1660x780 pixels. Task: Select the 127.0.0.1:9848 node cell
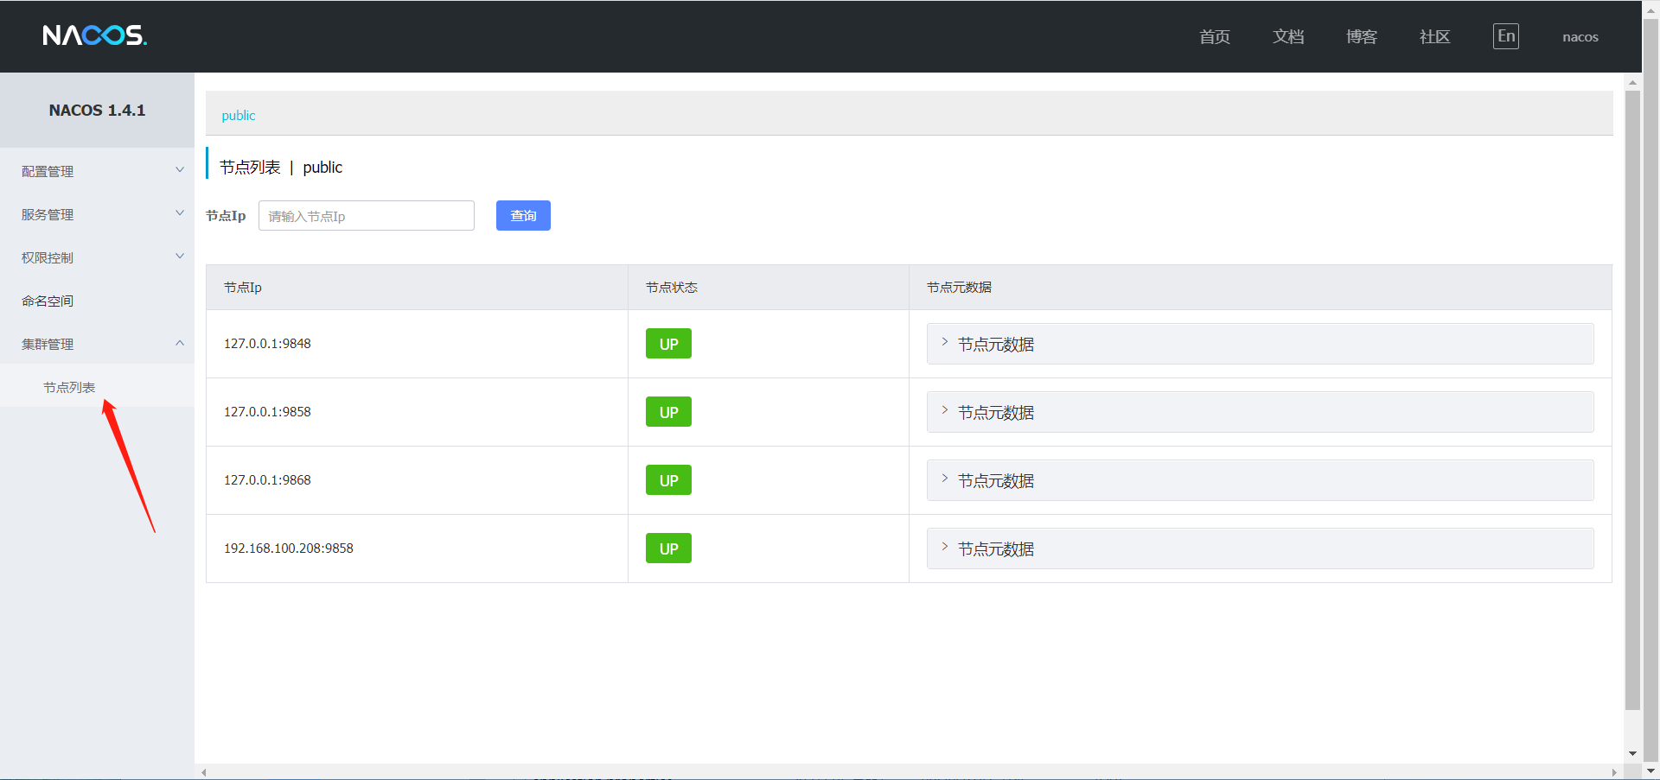point(417,344)
